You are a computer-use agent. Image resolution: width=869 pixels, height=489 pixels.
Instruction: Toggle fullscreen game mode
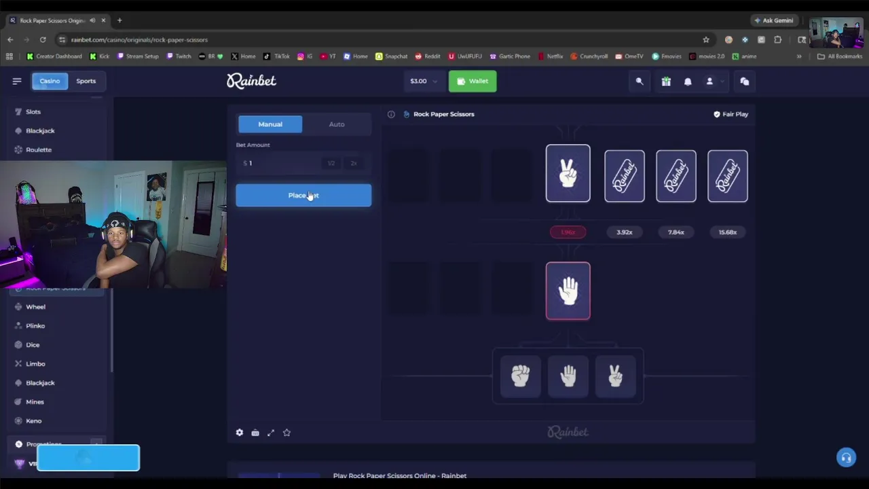tap(271, 433)
